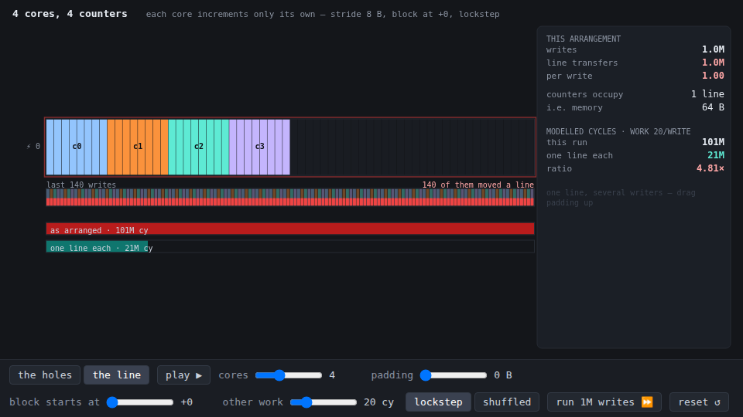Image resolution: width=743 pixels, height=417 pixels.
Task: Click the last 140 writes history strip
Action: tap(290, 197)
